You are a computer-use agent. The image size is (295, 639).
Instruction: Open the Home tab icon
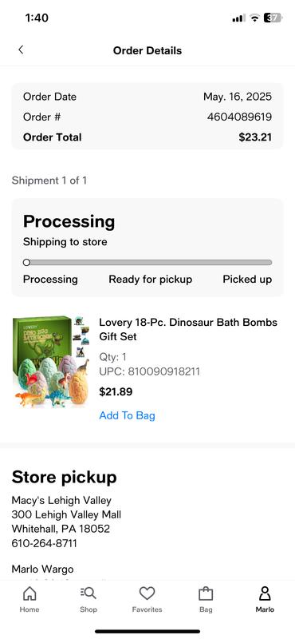(29, 593)
